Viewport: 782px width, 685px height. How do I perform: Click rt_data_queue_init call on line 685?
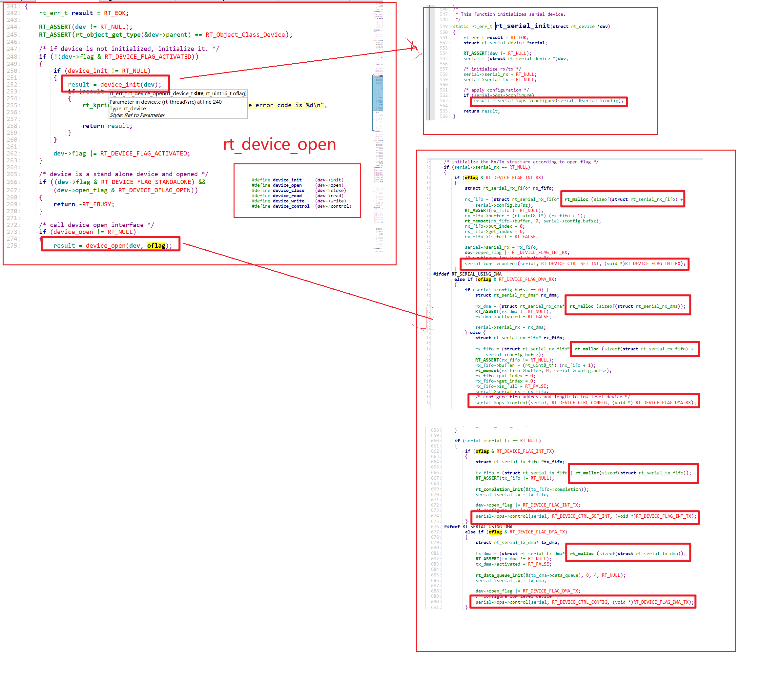pyautogui.click(x=550, y=575)
